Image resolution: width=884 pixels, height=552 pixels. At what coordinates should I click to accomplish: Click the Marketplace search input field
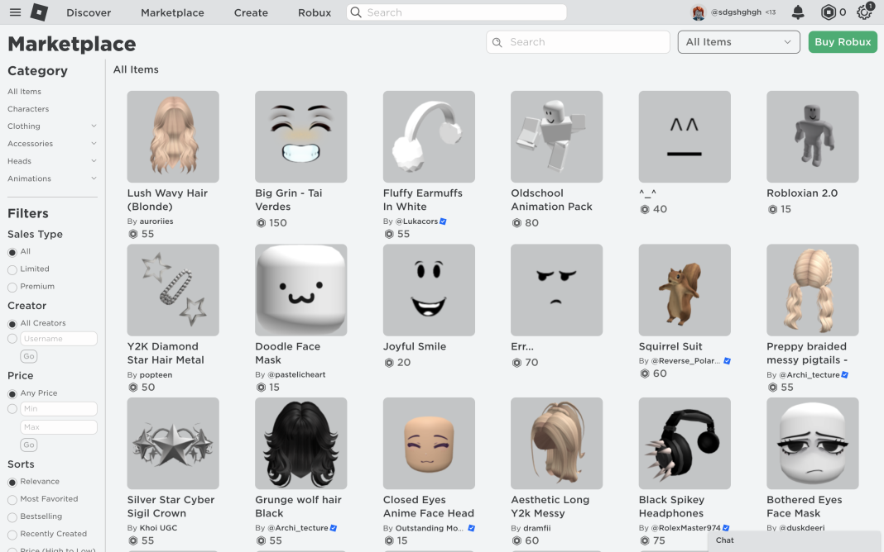coord(578,42)
